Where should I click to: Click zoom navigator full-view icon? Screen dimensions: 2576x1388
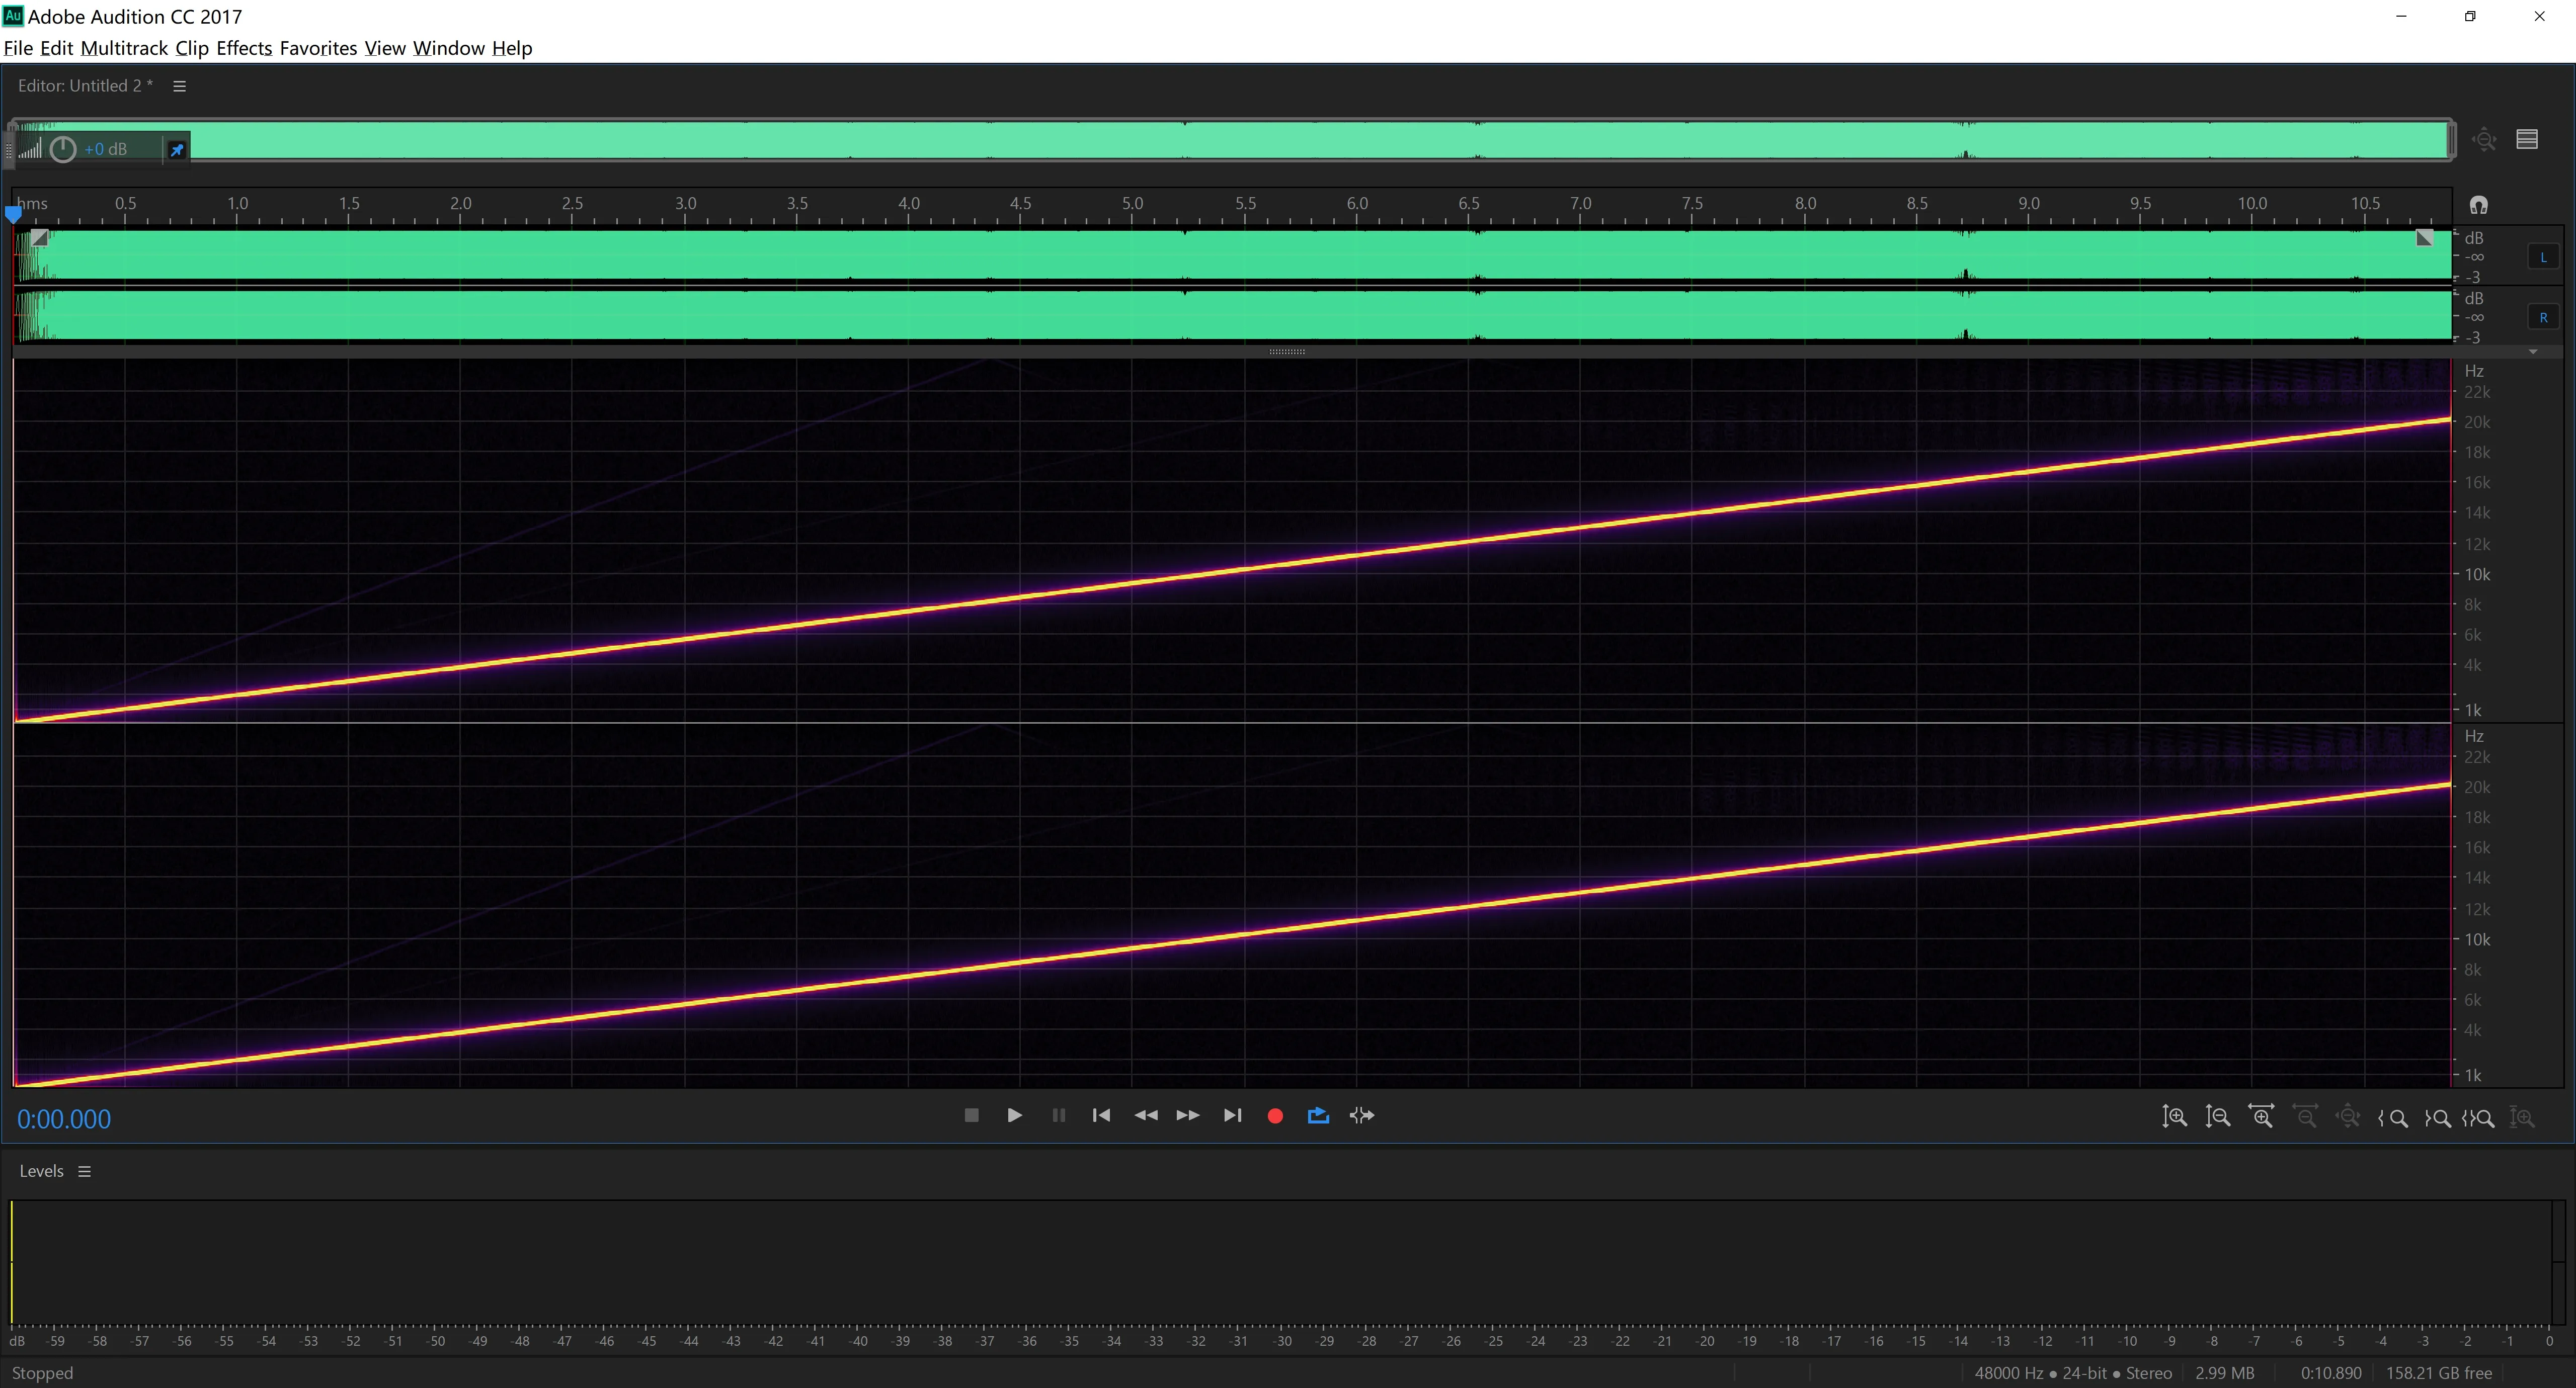pos(2484,139)
